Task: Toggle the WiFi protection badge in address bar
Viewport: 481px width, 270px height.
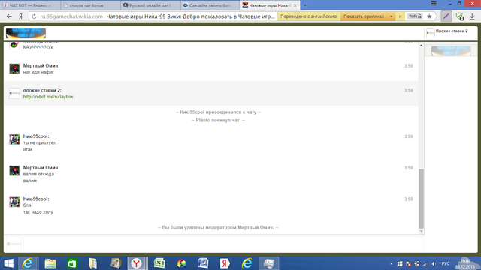Action: (x=415, y=16)
